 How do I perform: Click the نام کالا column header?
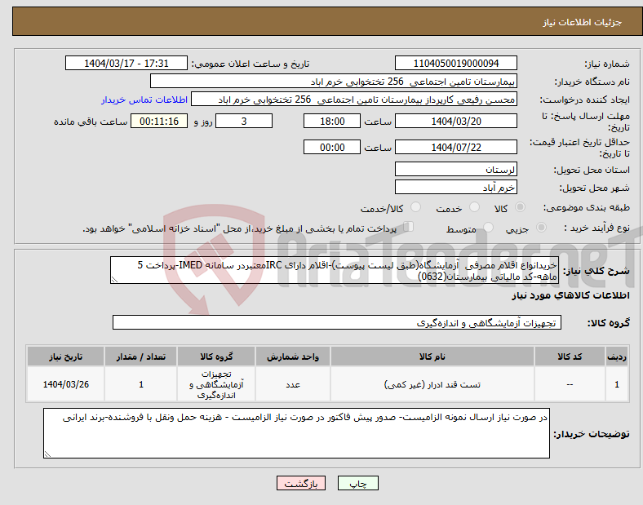[432, 357]
